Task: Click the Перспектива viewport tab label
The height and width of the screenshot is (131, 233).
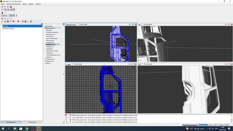Action: [71, 25]
